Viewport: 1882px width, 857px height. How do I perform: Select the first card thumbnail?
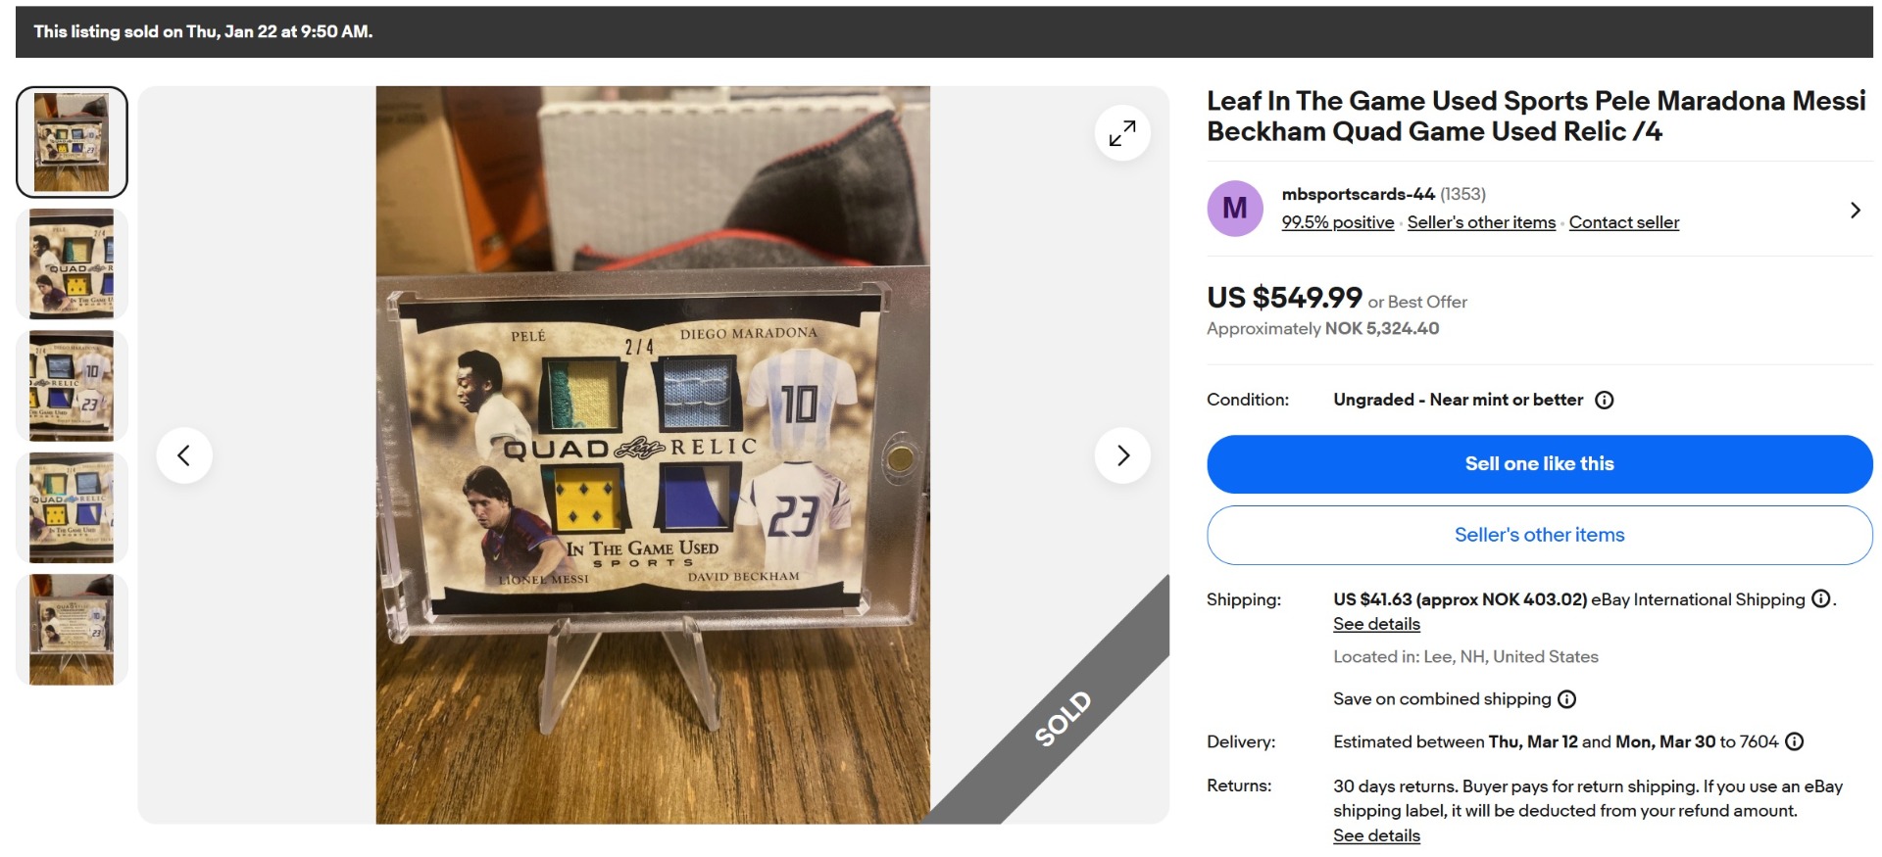coord(72,142)
